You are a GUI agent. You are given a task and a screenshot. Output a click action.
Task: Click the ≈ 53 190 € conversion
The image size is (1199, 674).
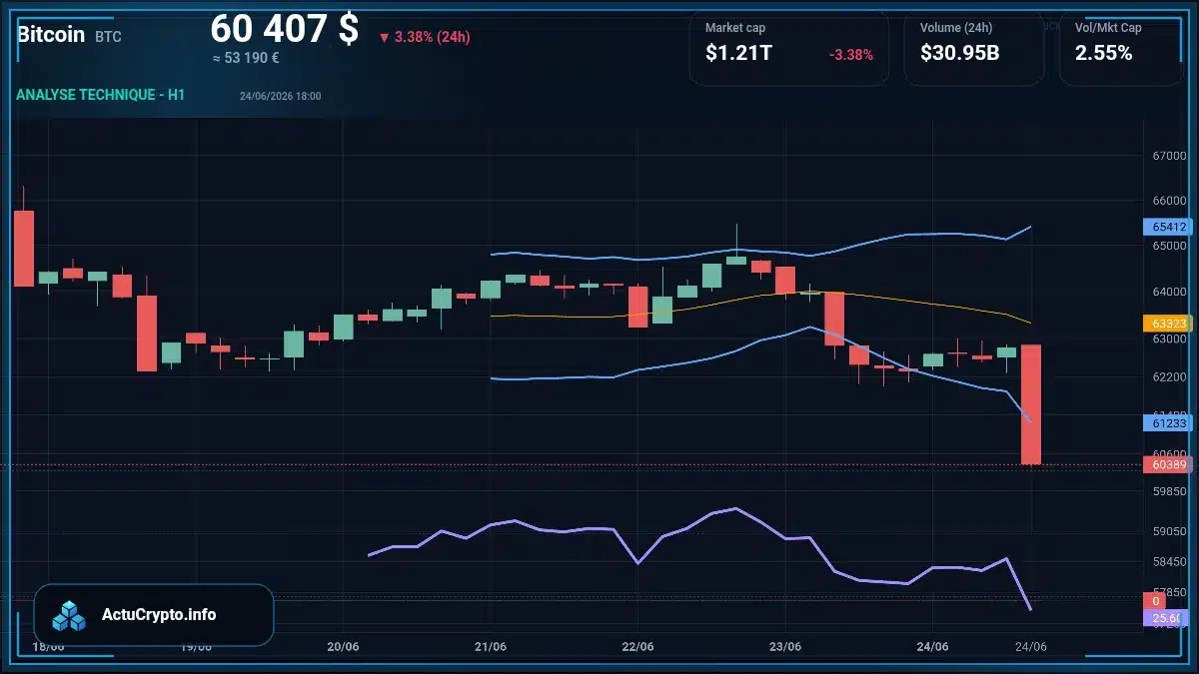[x=246, y=58]
